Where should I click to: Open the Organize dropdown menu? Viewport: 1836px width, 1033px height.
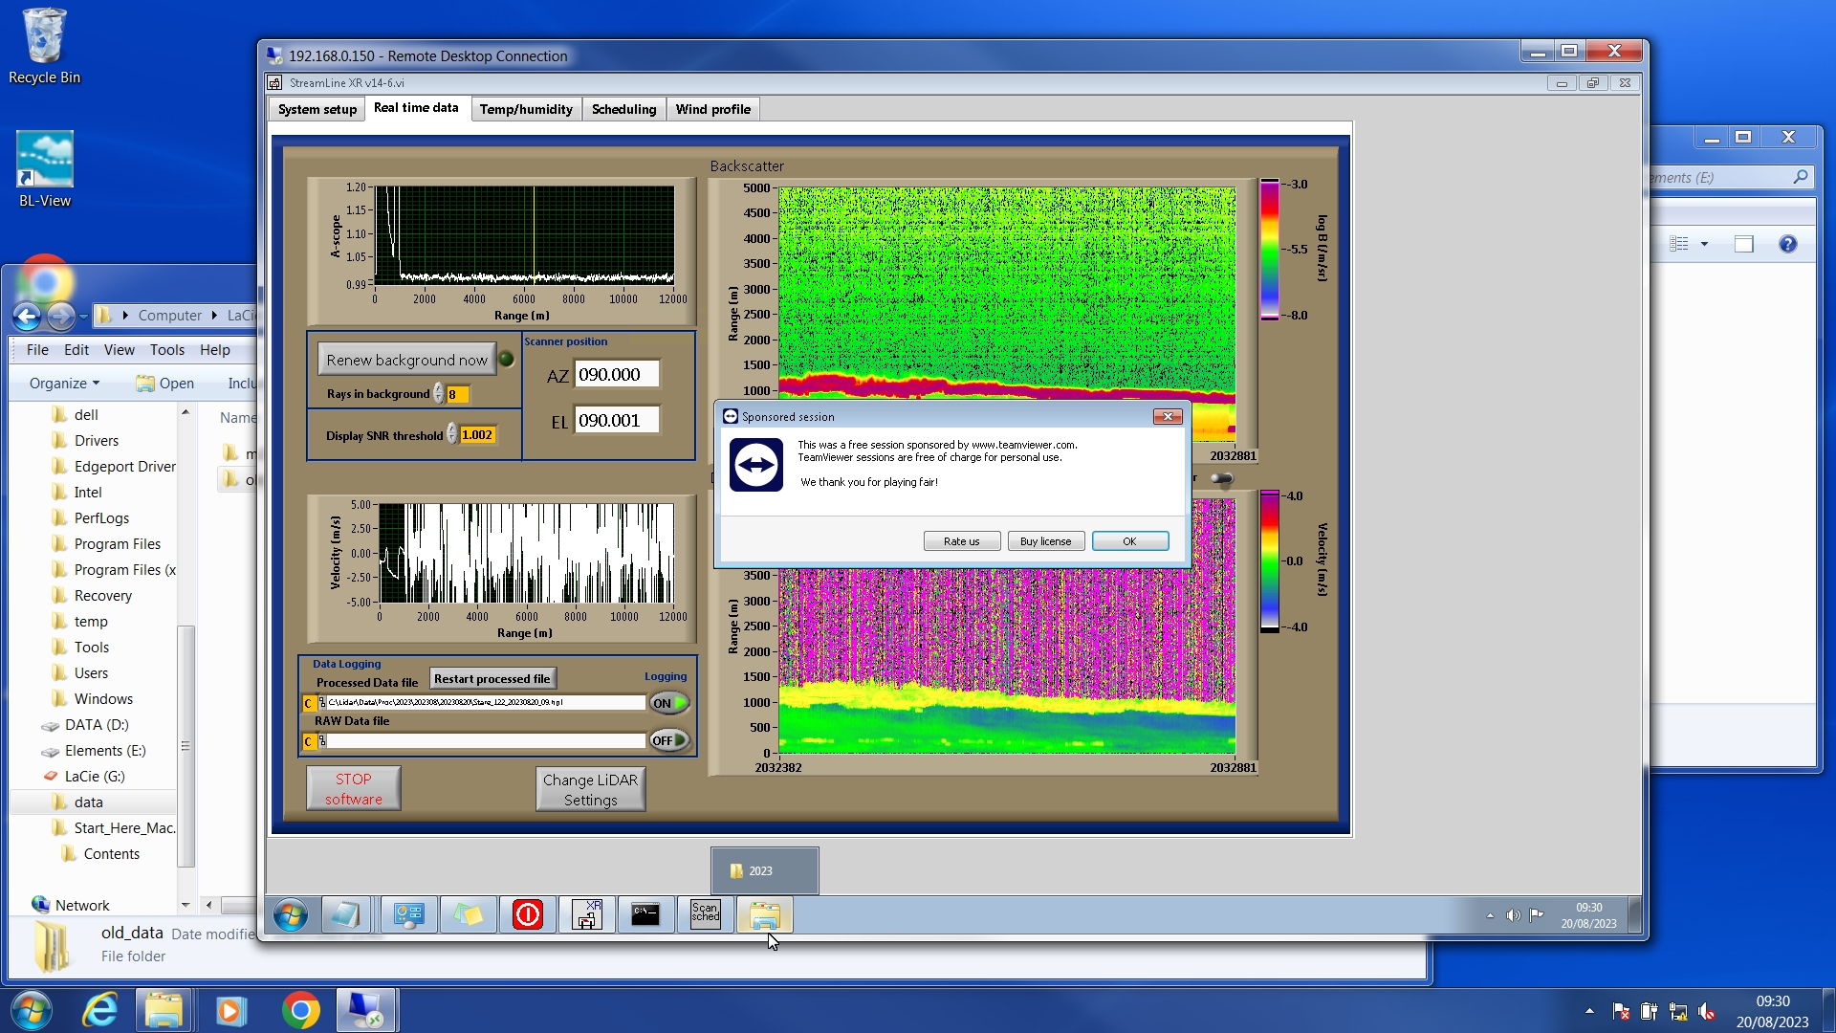63,383
